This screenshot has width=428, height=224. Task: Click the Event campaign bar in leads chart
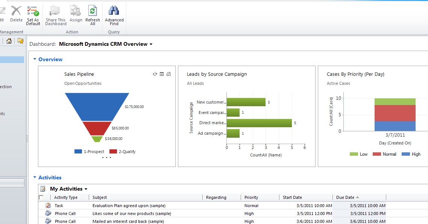233,113
